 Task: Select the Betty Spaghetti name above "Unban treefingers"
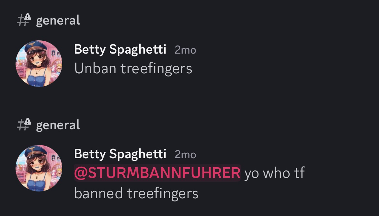[120, 50]
